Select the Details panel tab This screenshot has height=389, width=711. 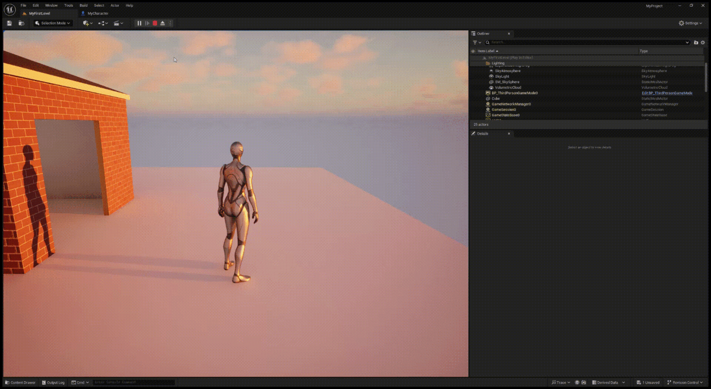tap(482, 134)
